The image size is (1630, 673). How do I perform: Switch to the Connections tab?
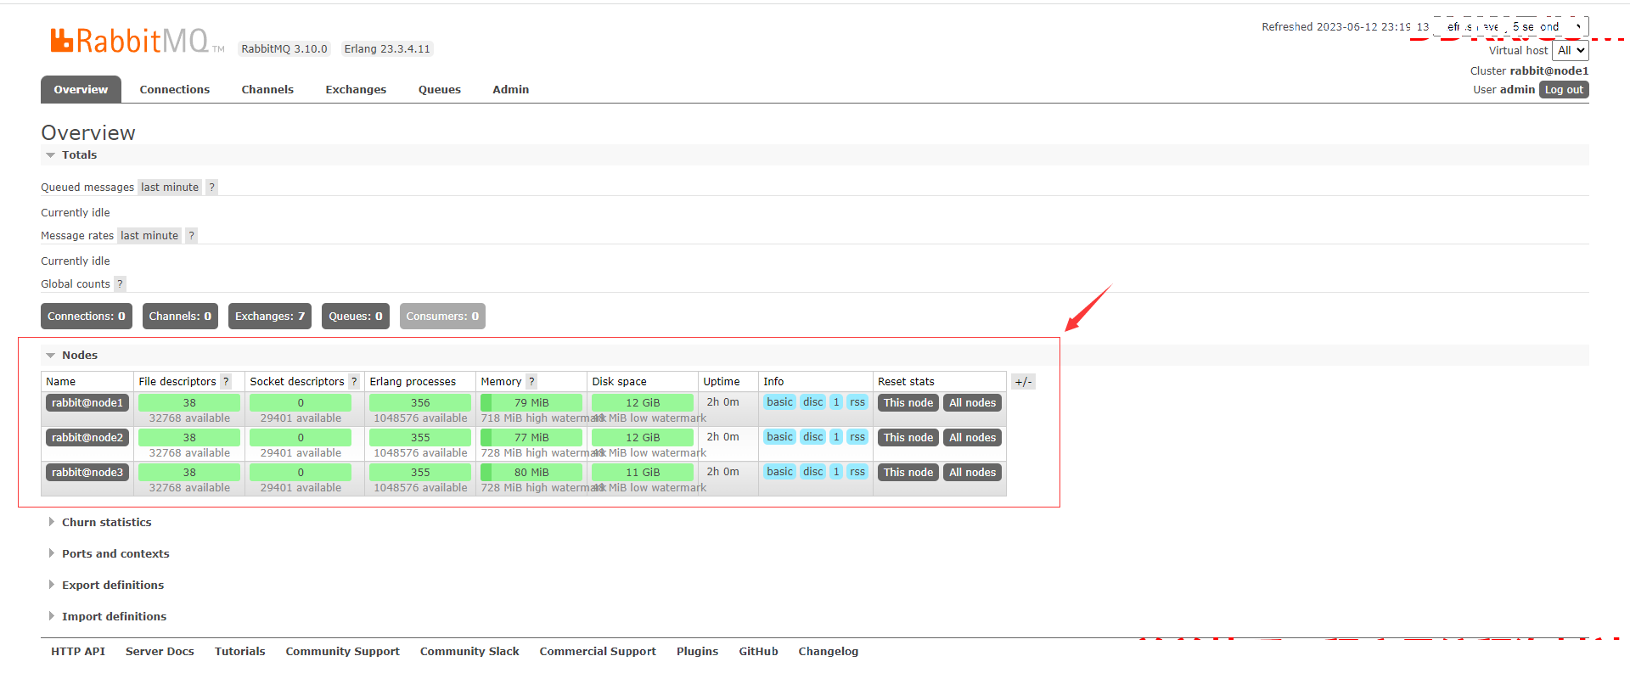pyautogui.click(x=175, y=90)
